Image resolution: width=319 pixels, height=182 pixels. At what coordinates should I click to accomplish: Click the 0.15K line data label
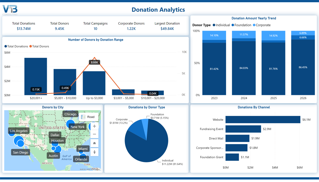pyautogui.click(x=36, y=89)
